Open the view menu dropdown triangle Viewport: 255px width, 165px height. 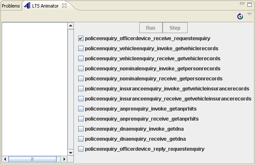click(250, 14)
